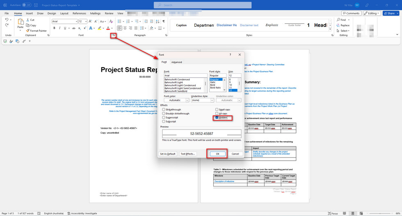
Task: Open the ribbon font size dropdown
Action: 86,21
